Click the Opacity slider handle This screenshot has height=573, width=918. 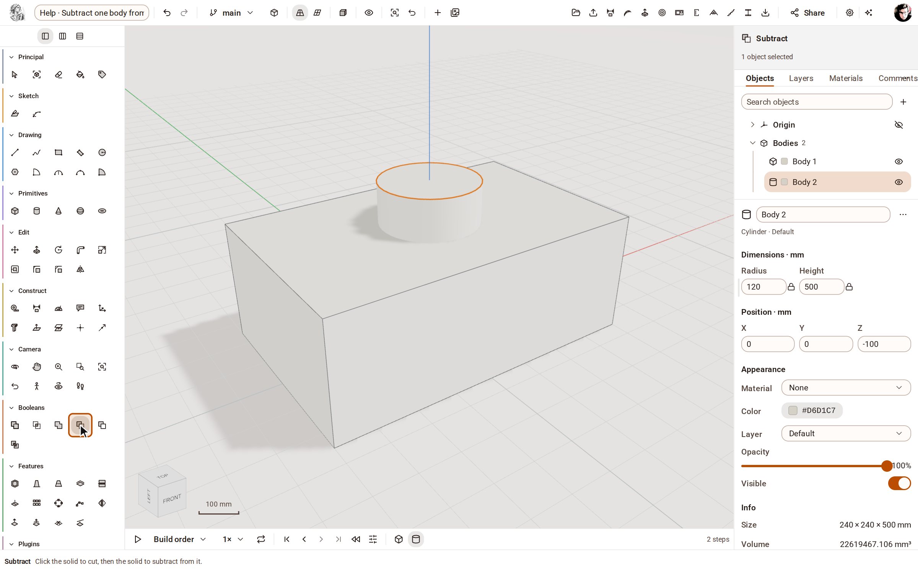pos(886,466)
